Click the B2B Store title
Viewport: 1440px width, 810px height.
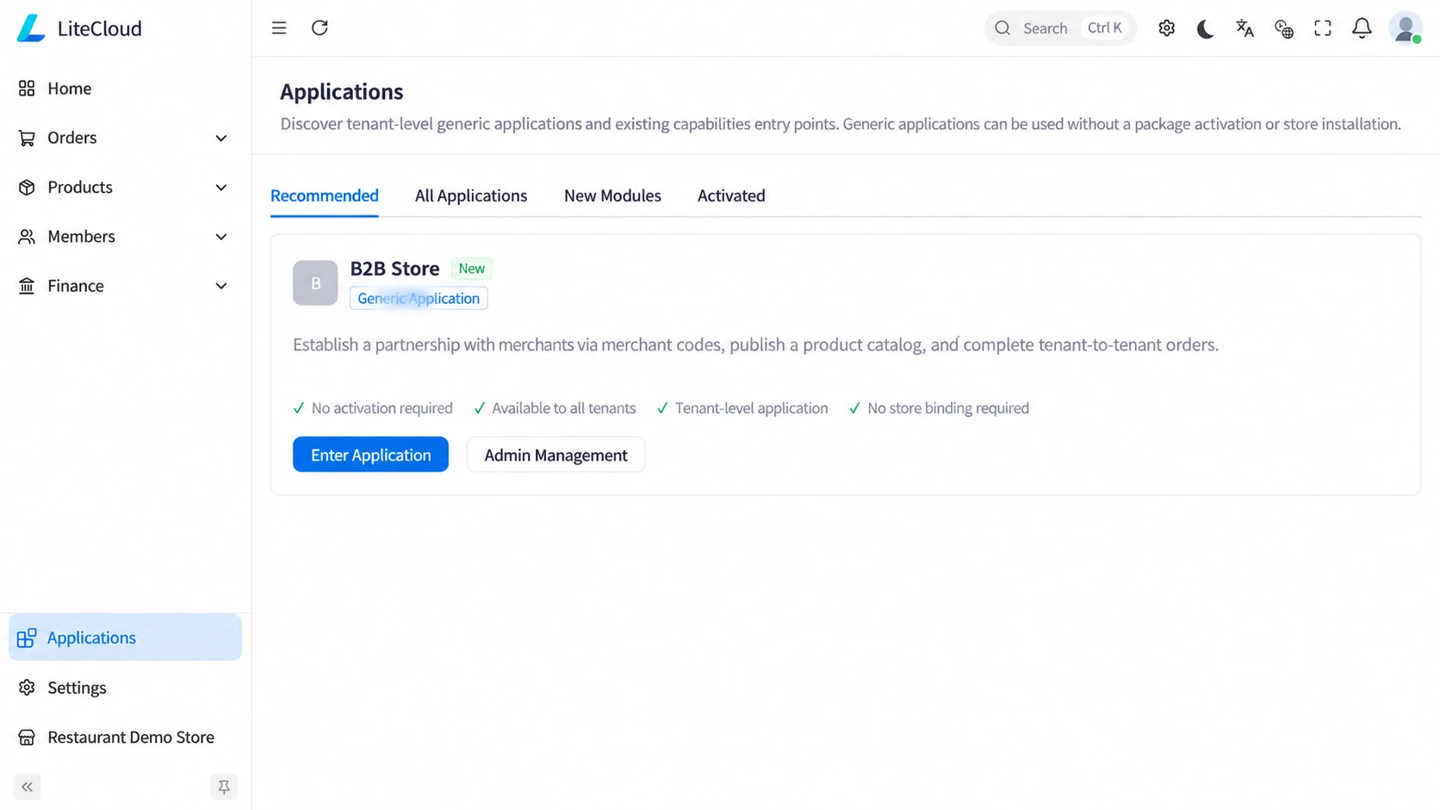(394, 269)
